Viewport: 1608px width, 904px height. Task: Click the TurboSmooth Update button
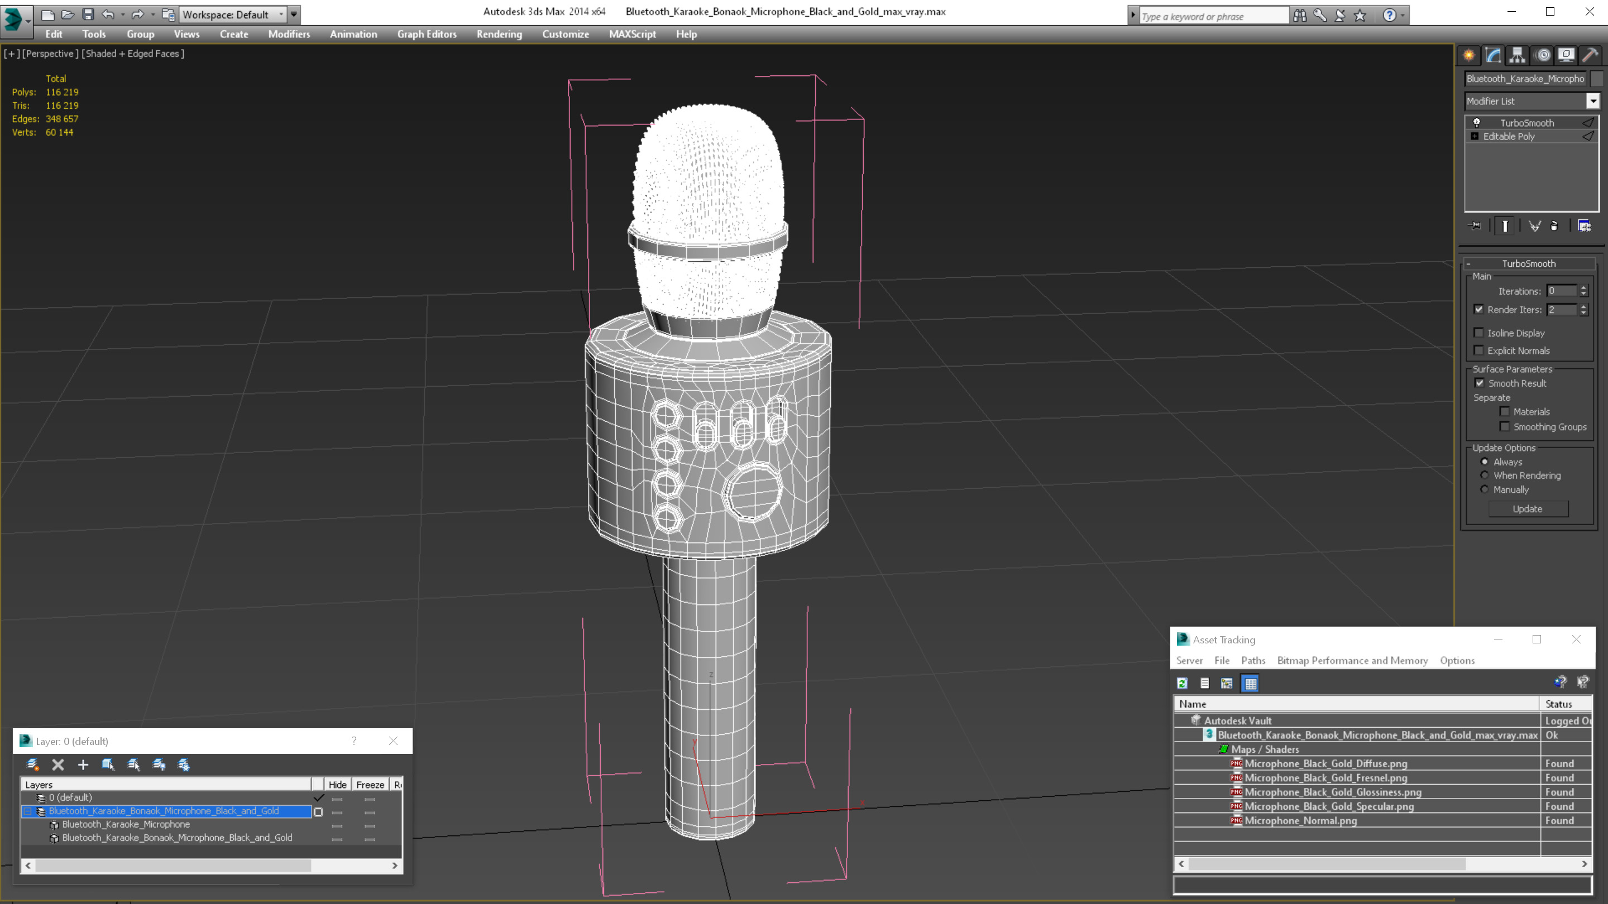[x=1528, y=508]
